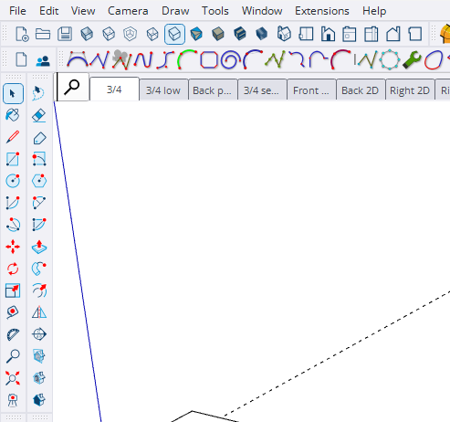Viewport: 450px width, 422px height.
Task: Select the '3/4 se...' scene tab
Action: click(262, 90)
